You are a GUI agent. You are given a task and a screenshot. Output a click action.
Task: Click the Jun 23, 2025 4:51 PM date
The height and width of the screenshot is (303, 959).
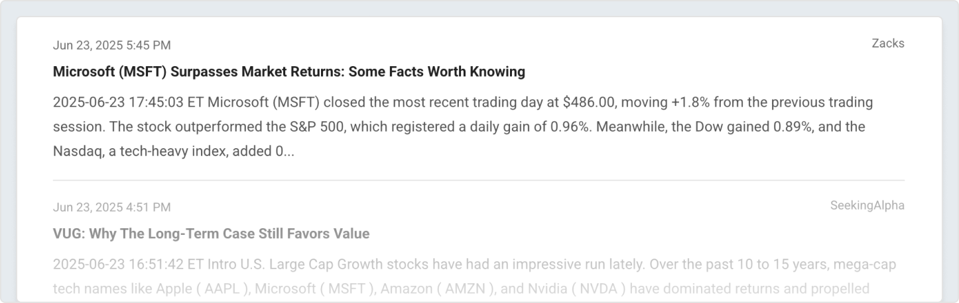111,208
